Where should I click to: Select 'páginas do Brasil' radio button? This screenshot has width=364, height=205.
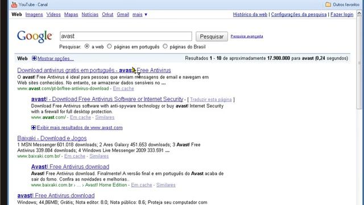pyautogui.click(x=165, y=46)
